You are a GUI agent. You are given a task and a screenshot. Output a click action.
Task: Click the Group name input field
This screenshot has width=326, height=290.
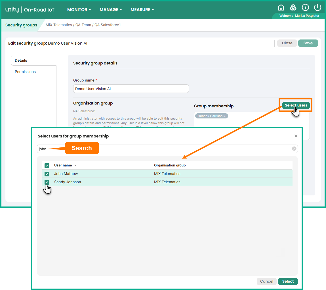(x=131, y=89)
